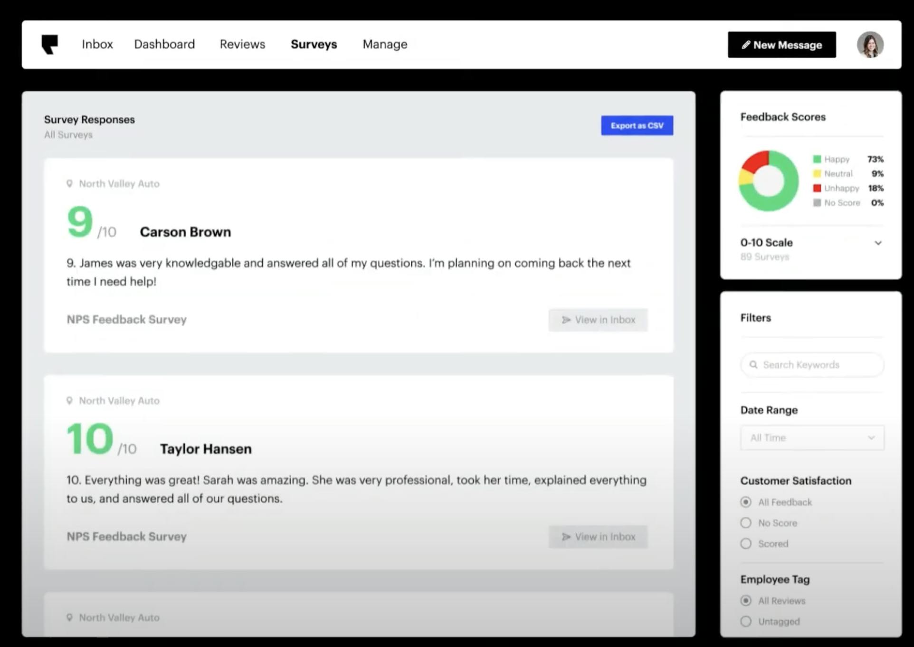Select the All Feedback radio option
914x647 pixels.
(x=746, y=502)
